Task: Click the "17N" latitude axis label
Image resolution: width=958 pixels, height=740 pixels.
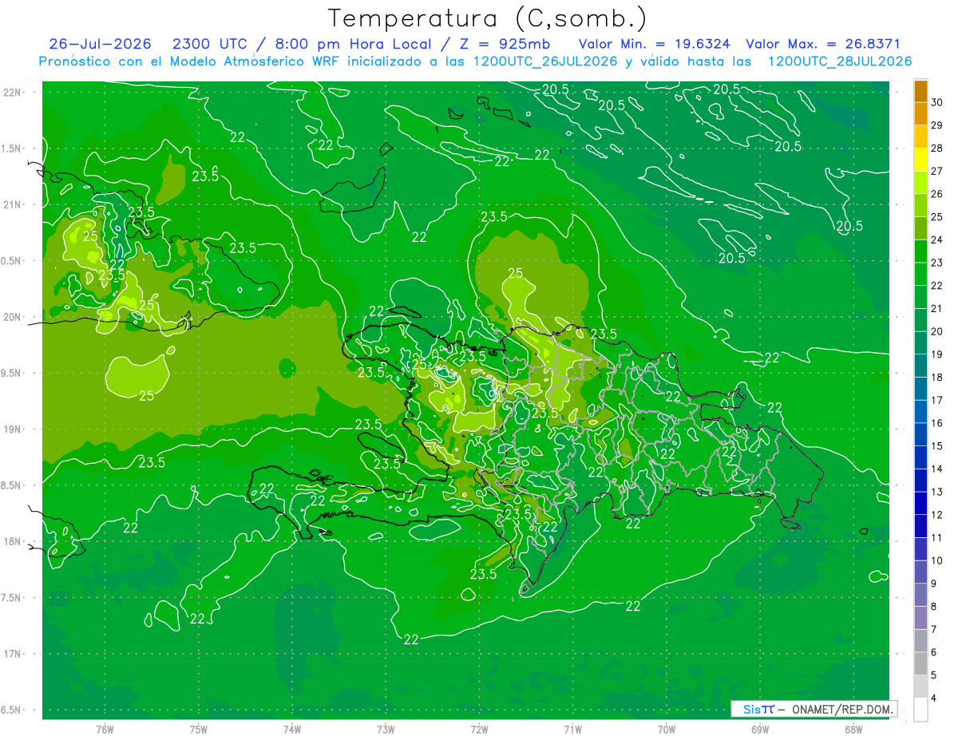Action: click(x=13, y=654)
